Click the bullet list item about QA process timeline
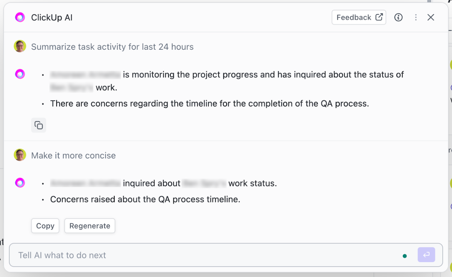Screen dimensions: 452x277 (x=145, y=199)
